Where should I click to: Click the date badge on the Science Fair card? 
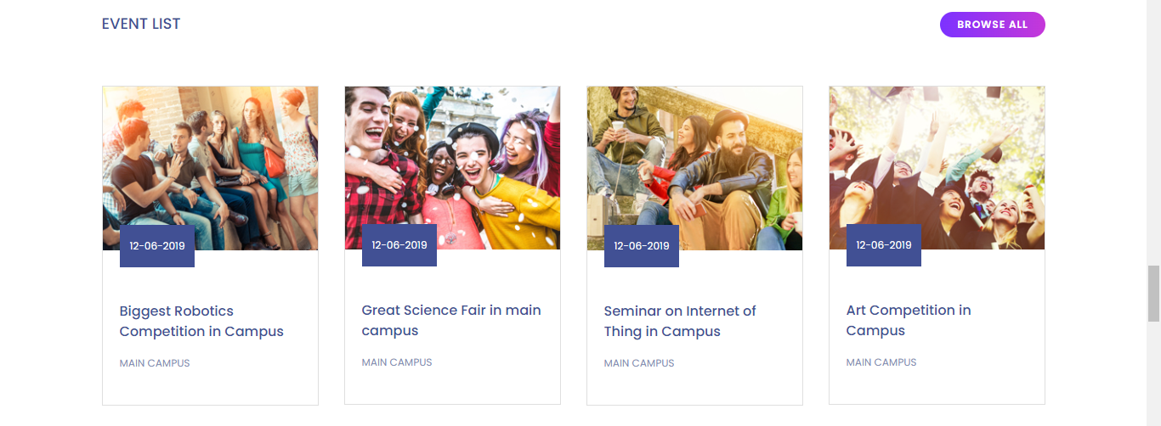pos(399,245)
